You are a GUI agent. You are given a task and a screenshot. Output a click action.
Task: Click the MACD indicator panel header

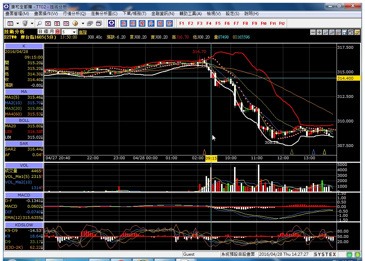[x=24, y=195]
